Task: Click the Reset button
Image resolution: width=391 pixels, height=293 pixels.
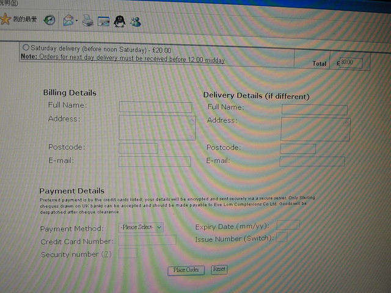Action: click(x=219, y=269)
